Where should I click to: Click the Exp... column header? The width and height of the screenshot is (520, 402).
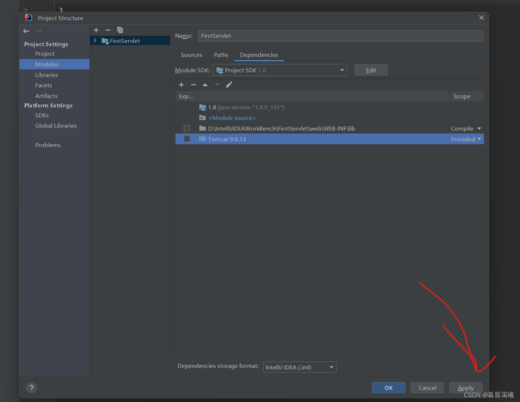(x=186, y=96)
